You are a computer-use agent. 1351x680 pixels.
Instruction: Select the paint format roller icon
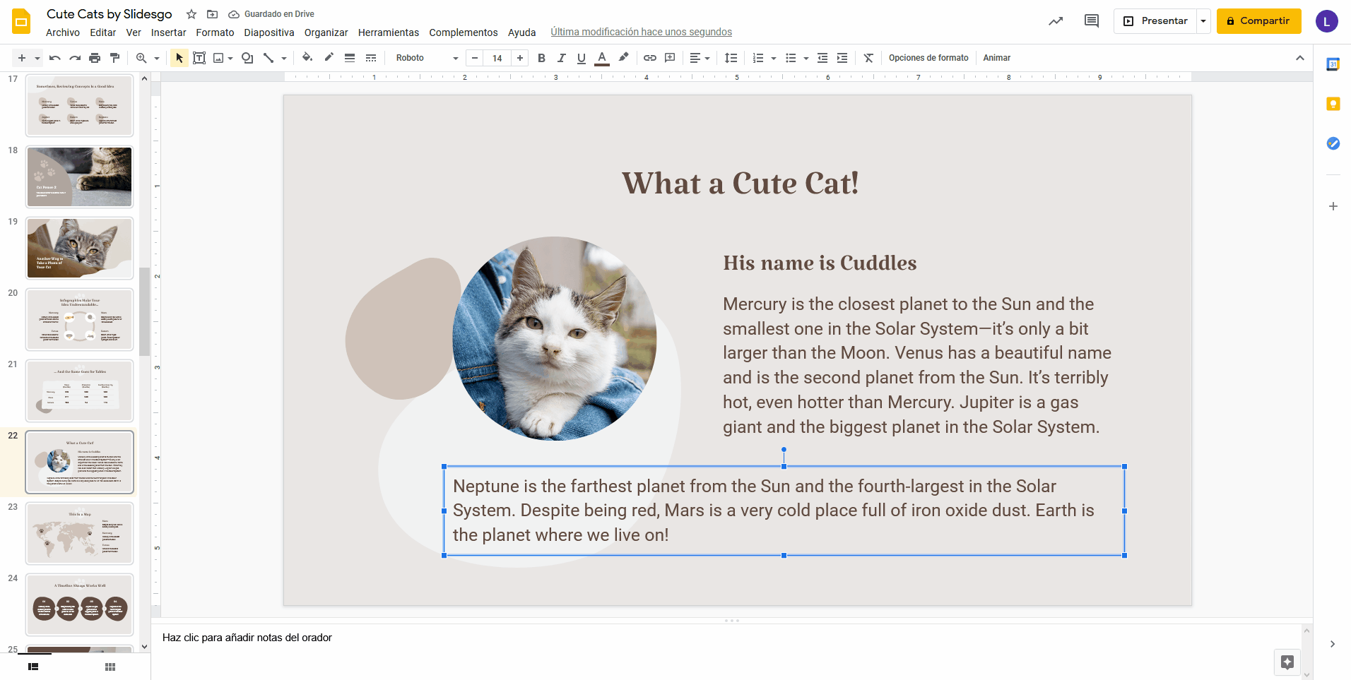pyautogui.click(x=114, y=58)
